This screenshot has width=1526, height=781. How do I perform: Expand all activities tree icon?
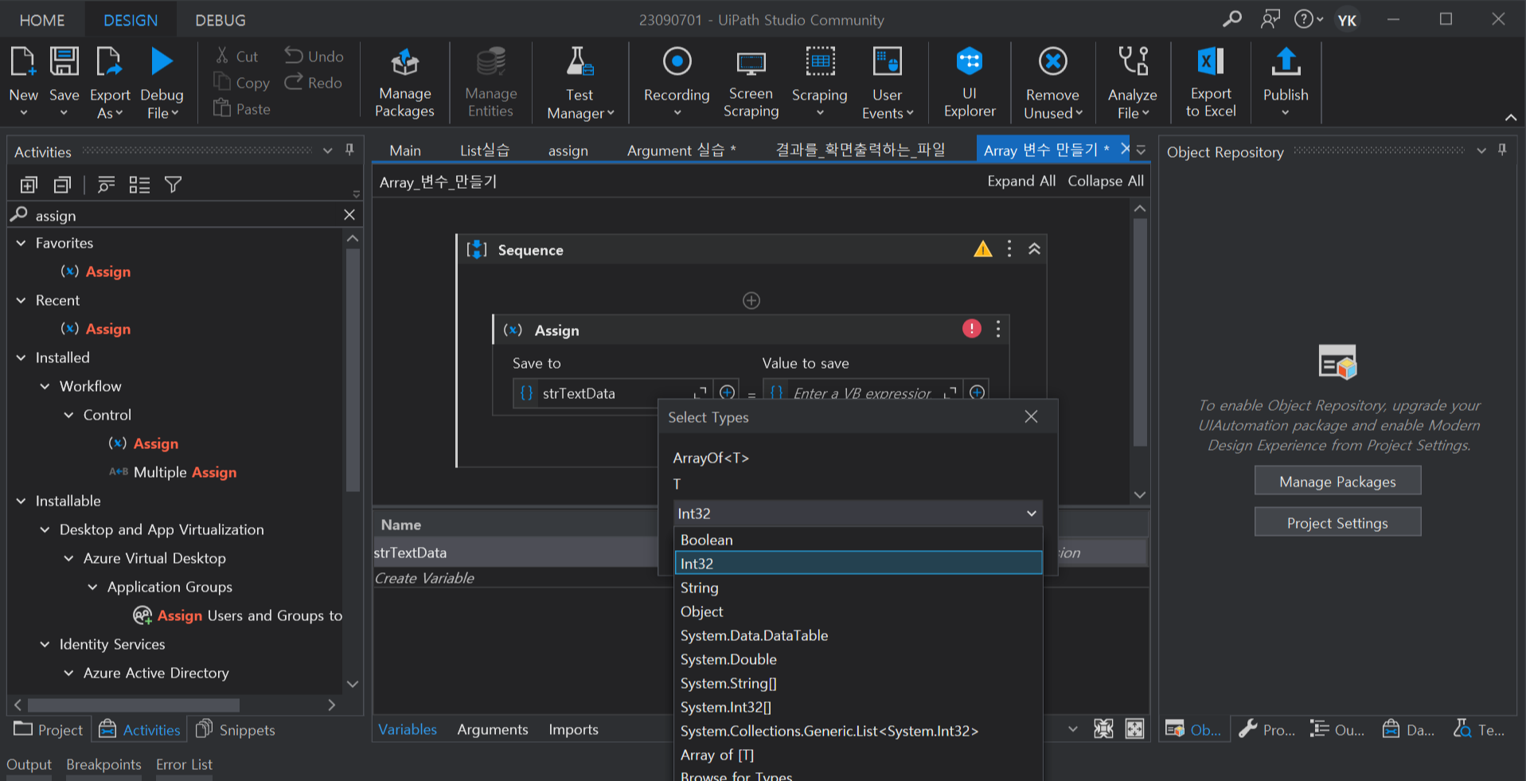[29, 185]
